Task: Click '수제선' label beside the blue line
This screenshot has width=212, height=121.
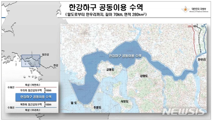Action: coord(11,108)
